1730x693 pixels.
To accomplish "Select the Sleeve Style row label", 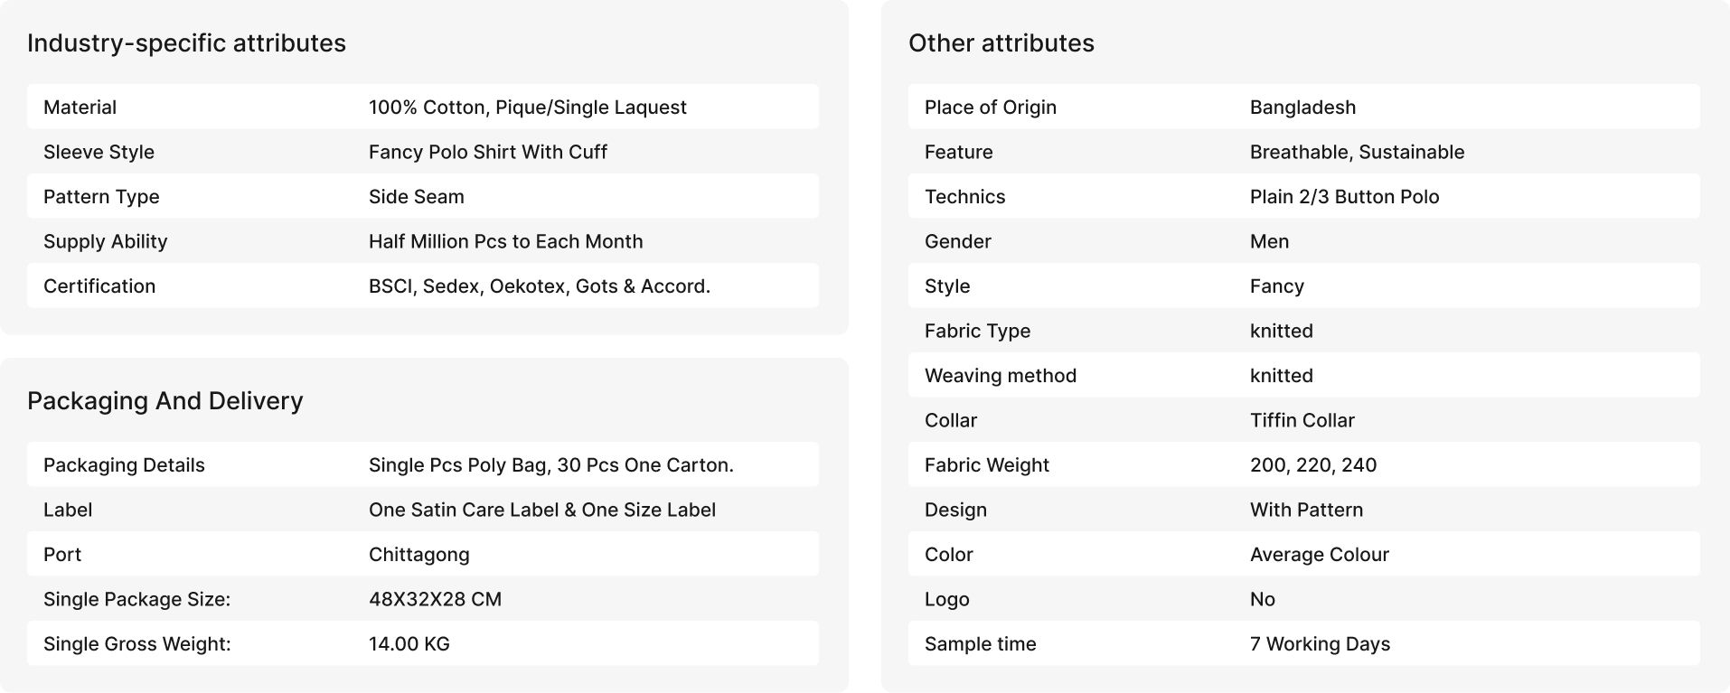I will tap(99, 152).
